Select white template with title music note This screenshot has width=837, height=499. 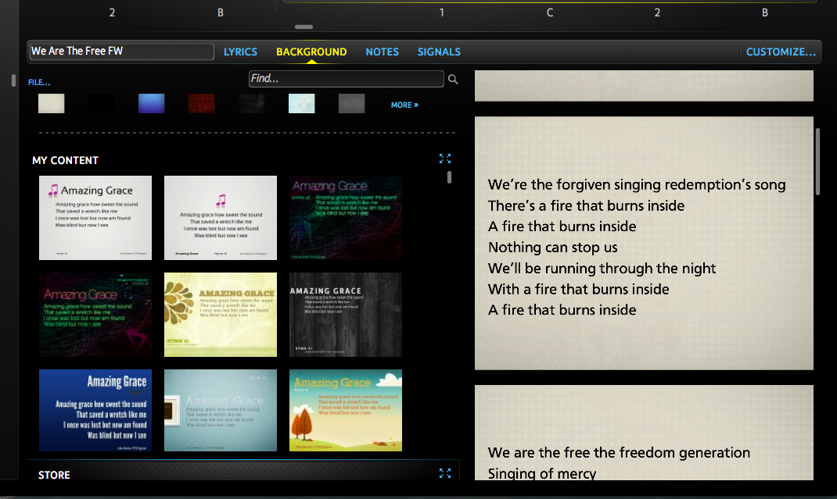pos(95,218)
